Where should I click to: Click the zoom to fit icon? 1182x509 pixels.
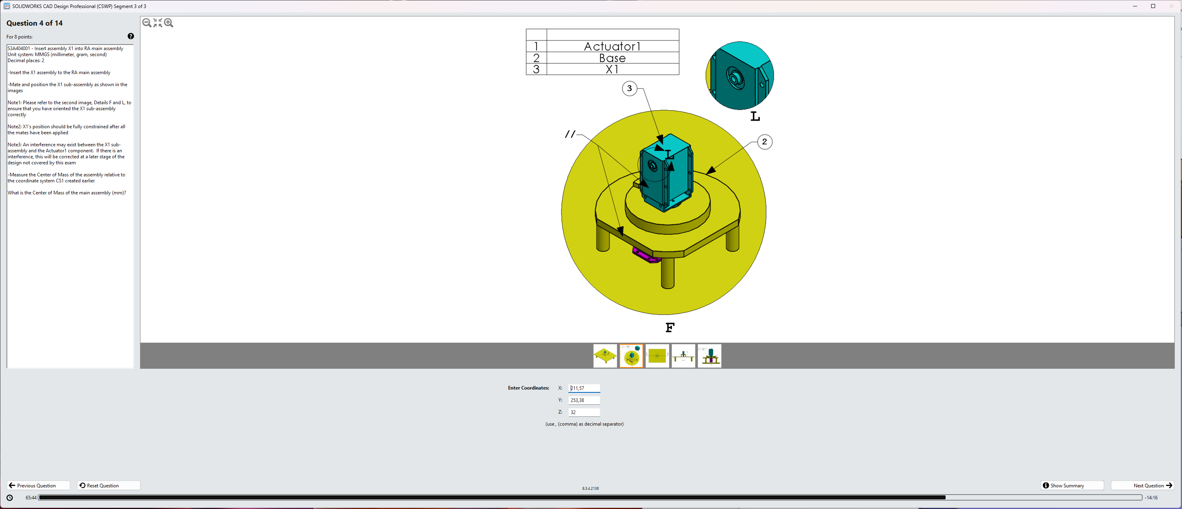click(x=158, y=23)
